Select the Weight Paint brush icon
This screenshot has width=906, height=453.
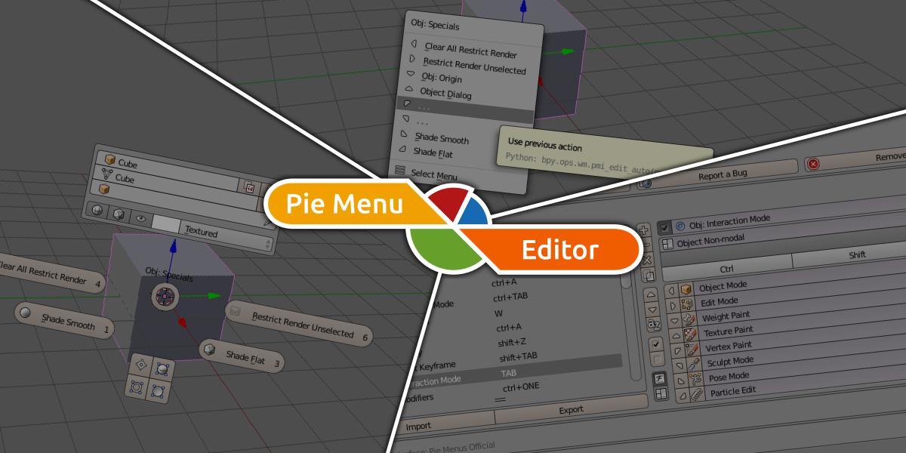[691, 319]
